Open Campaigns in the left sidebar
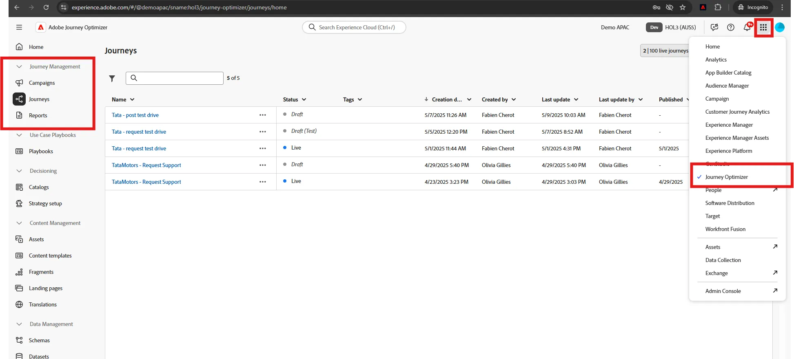The width and height of the screenshot is (794, 359). click(x=42, y=83)
